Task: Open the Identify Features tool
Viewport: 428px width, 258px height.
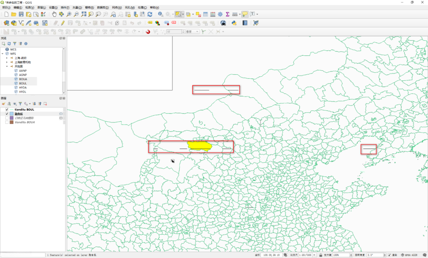Action: pos(160,14)
